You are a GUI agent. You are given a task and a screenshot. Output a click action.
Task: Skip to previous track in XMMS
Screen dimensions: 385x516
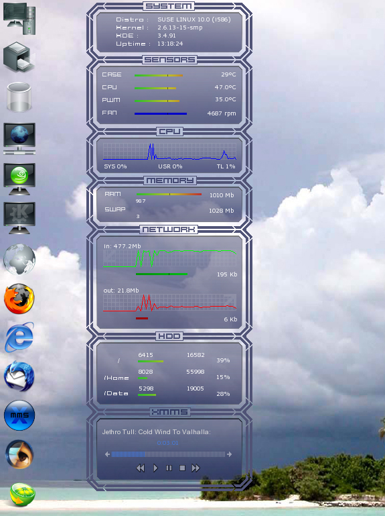(x=140, y=468)
